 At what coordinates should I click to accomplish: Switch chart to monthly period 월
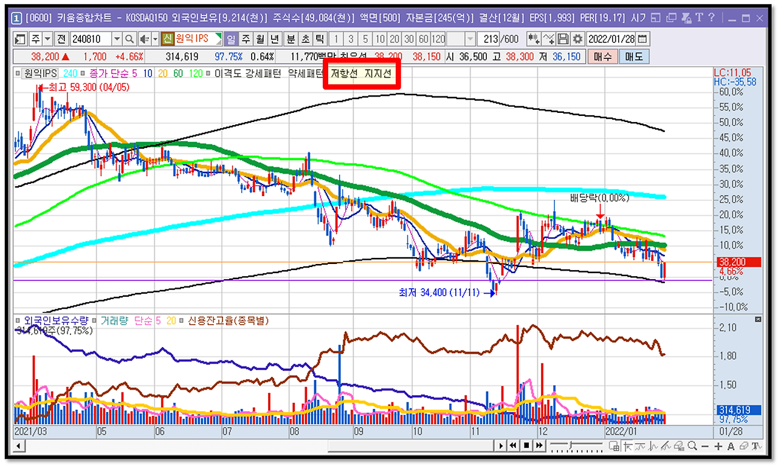click(260, 39)
